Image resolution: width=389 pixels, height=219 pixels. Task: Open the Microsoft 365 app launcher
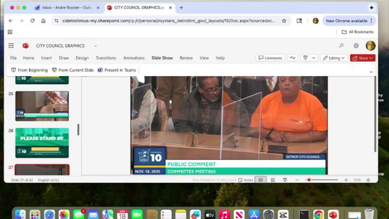[x=11, y=46]
